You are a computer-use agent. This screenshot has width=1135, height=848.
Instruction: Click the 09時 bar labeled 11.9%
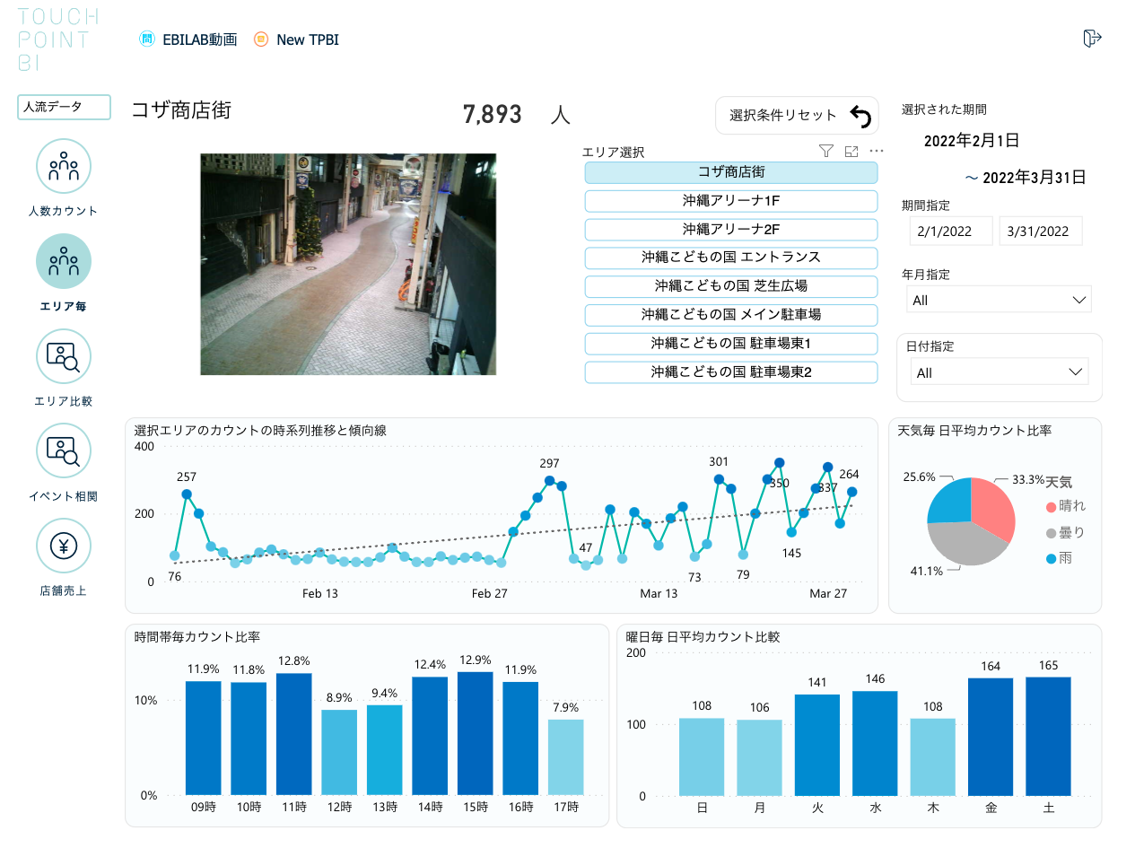204,739
